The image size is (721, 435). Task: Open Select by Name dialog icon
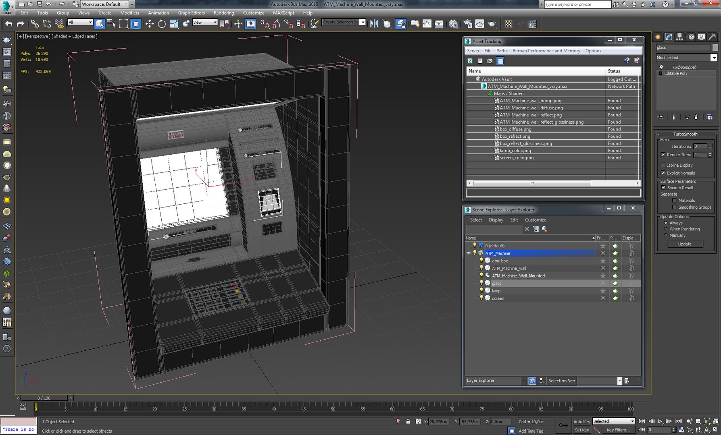pos(111,24)
